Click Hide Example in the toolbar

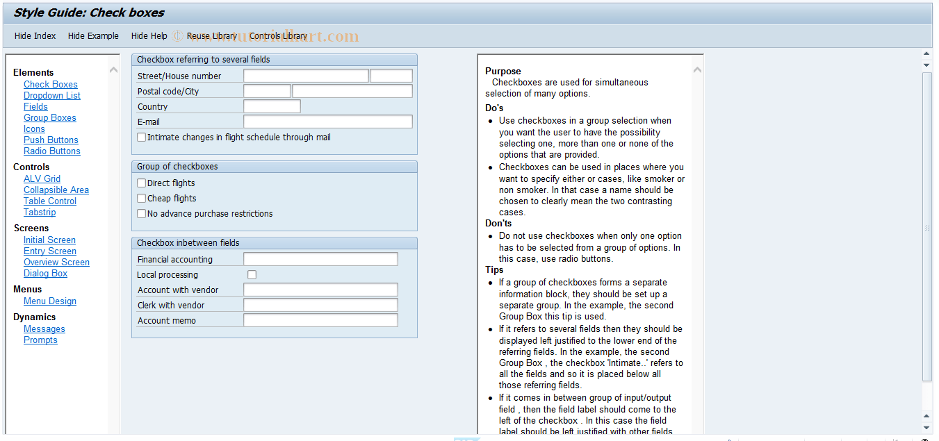click(92, 35)
